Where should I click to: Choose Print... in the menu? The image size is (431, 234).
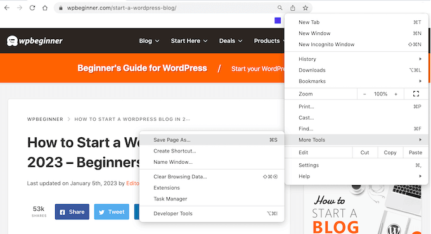tap(356, 107)
